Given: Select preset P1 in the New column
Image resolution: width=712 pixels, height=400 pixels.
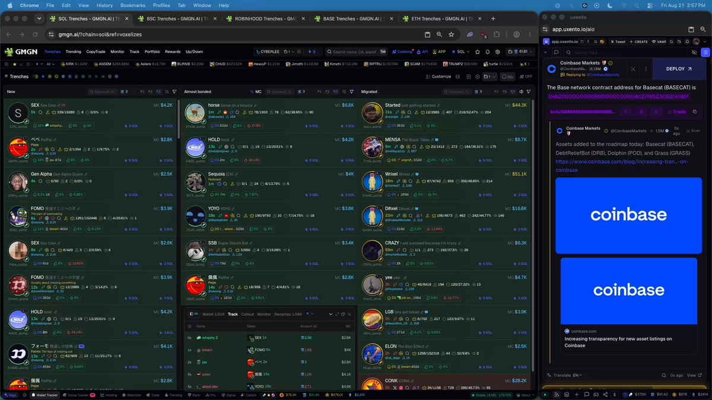Looking at the screenshot, I should coord(142,92).
